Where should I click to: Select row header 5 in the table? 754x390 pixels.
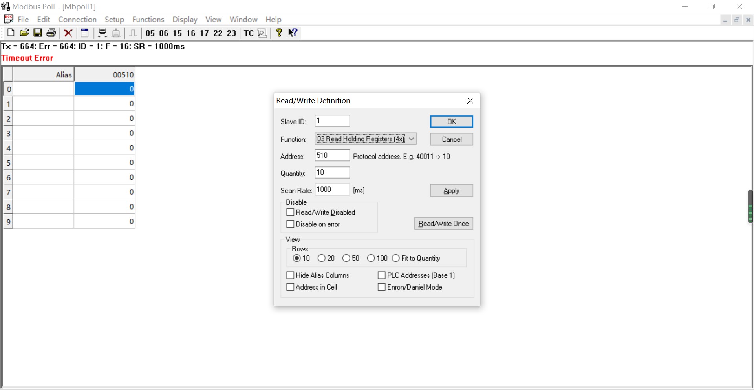pos(8,163)
